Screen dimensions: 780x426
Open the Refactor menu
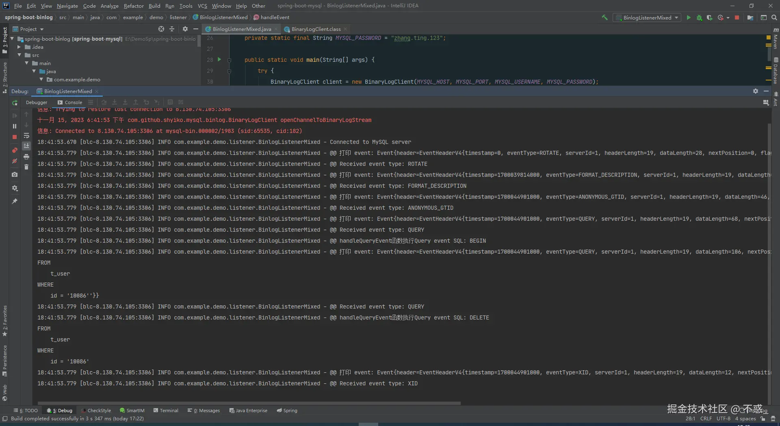[133, 6]
